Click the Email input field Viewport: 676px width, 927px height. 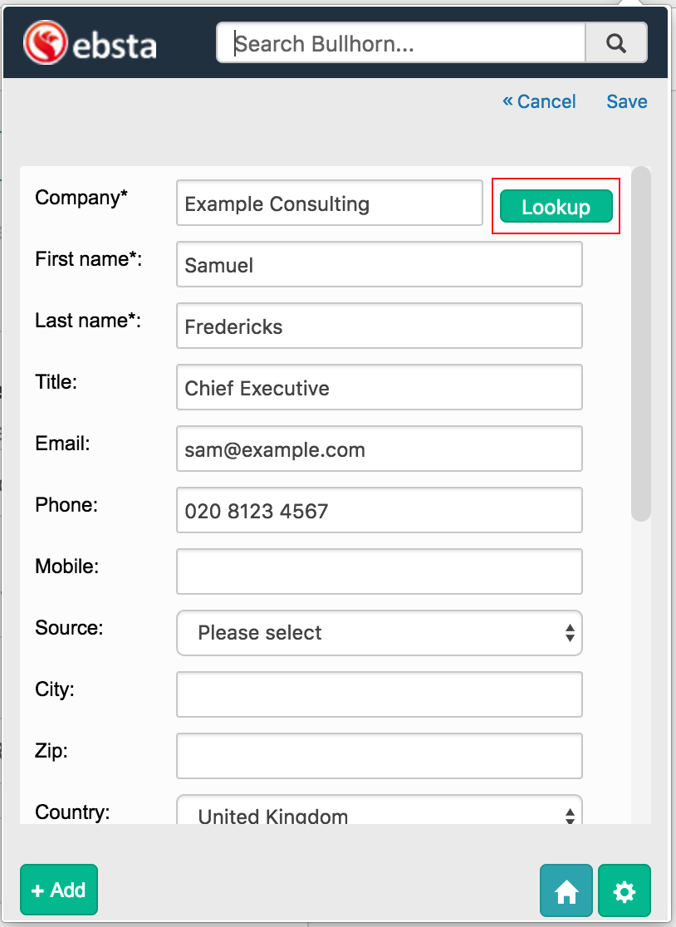[379, 449]
